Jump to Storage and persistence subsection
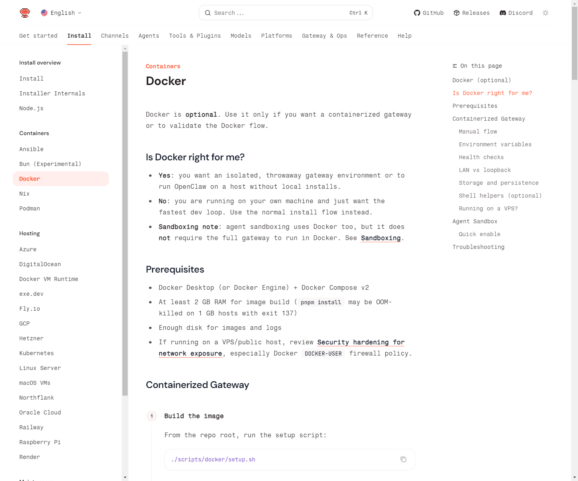This screenshot has height=481, width=578. [x=499, y=183]
